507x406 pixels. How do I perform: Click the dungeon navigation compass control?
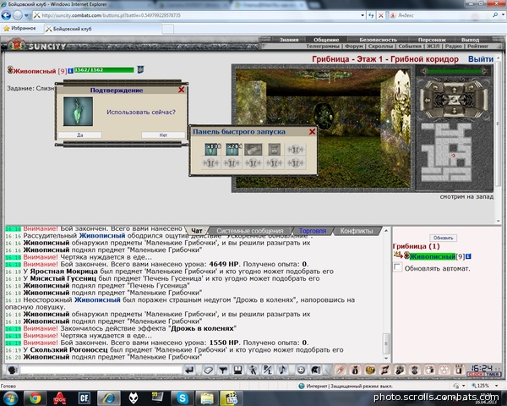click(454, 99)
